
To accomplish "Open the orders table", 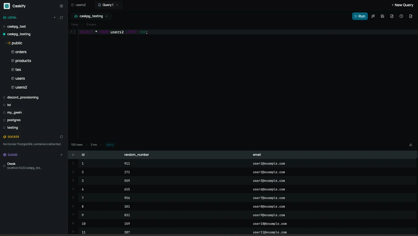I will pos(21,52).
